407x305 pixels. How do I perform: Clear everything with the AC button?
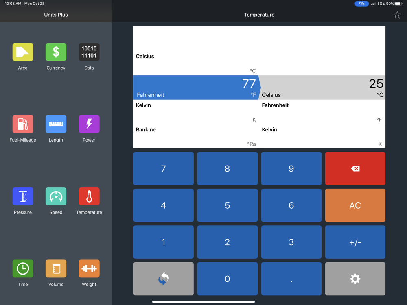click(355, 205)
